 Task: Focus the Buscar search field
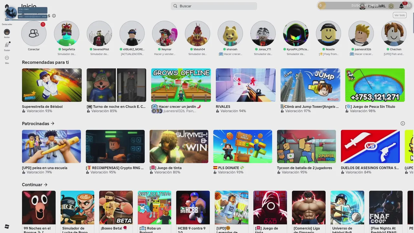click(x=214, y=6)
